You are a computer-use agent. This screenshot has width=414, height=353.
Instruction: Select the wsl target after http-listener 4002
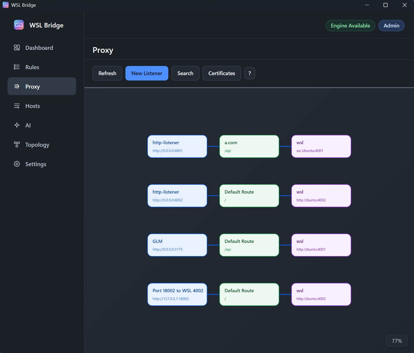321,196
